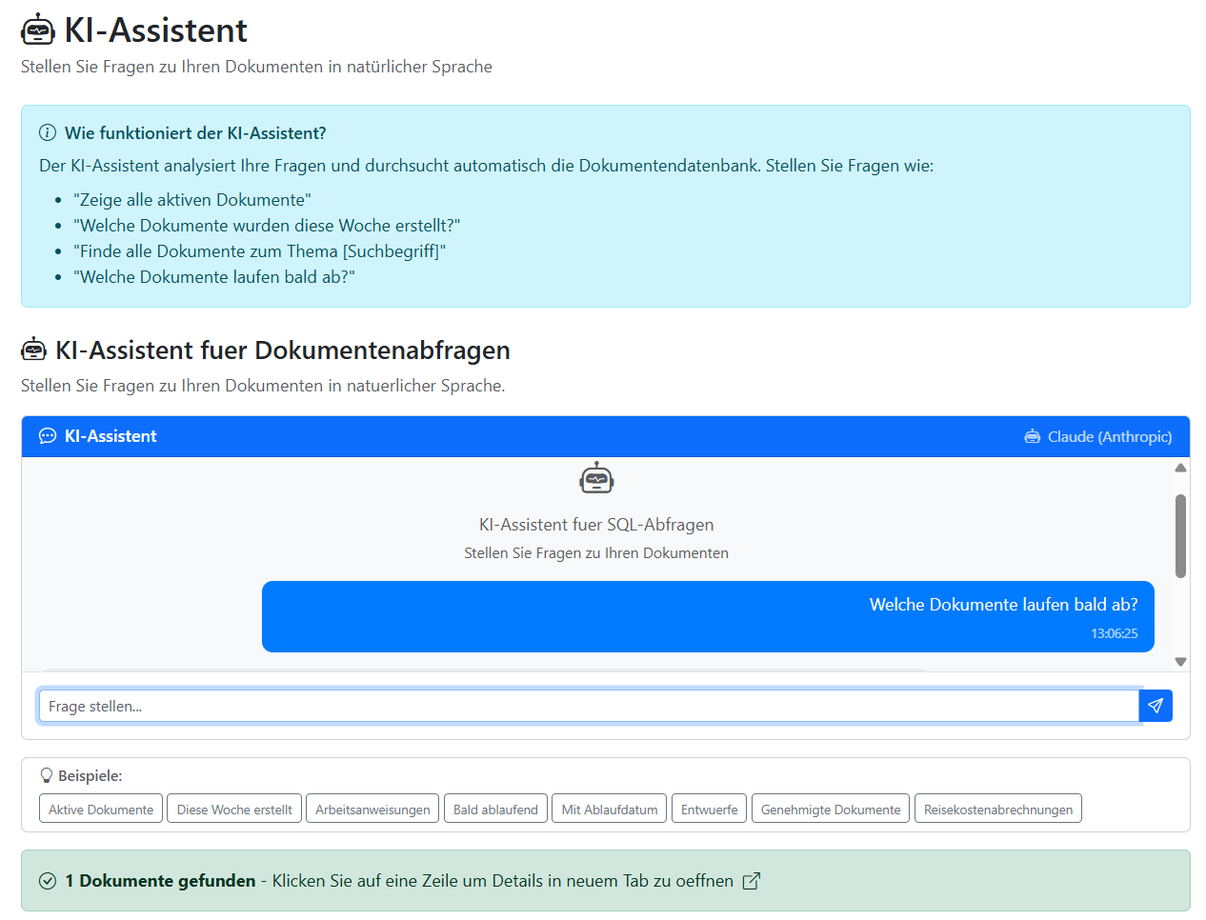Click the paper plane send icon
The image size is (1206, 920).
1155,705
